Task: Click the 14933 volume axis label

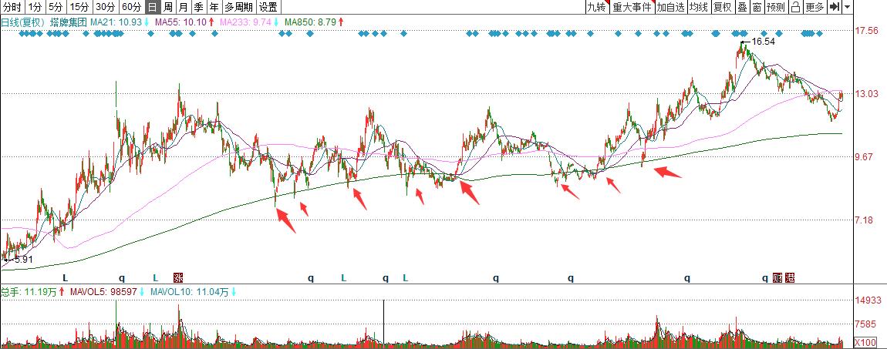Action: coord(868,300)
